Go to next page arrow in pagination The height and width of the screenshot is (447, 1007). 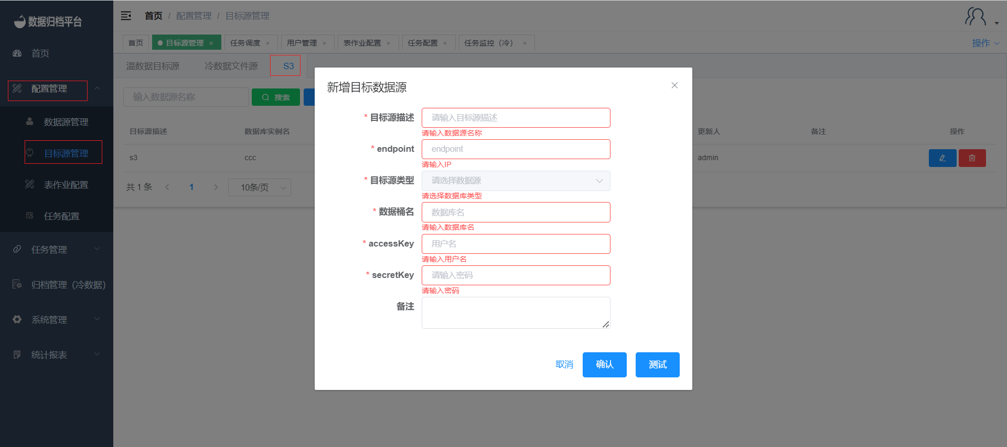click(216, 187)
